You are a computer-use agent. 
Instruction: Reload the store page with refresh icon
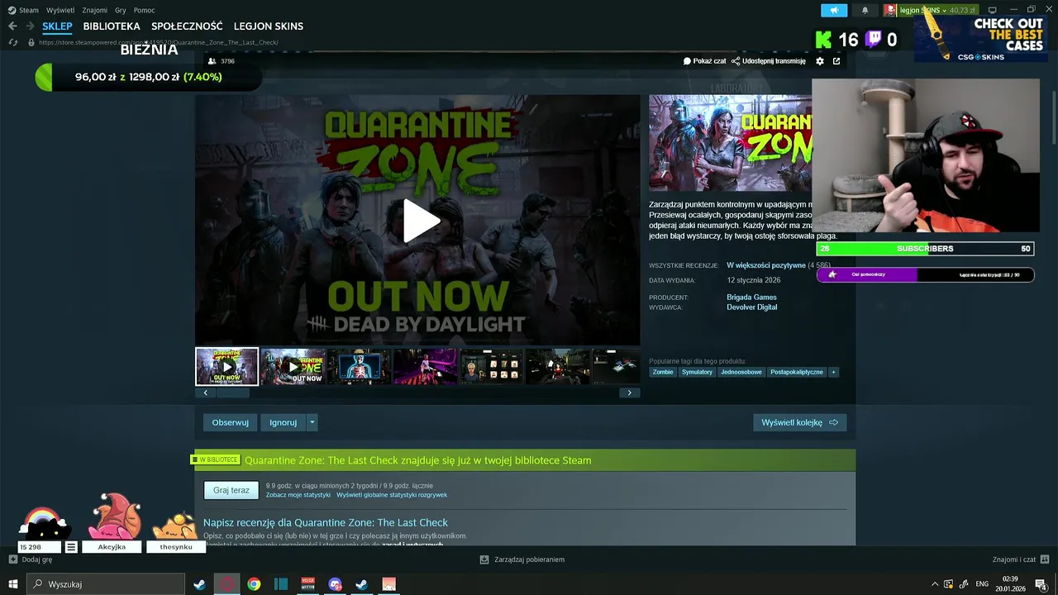(x=12, y=42)
